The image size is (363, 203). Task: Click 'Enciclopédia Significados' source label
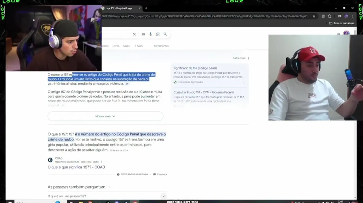coord(190,82)
